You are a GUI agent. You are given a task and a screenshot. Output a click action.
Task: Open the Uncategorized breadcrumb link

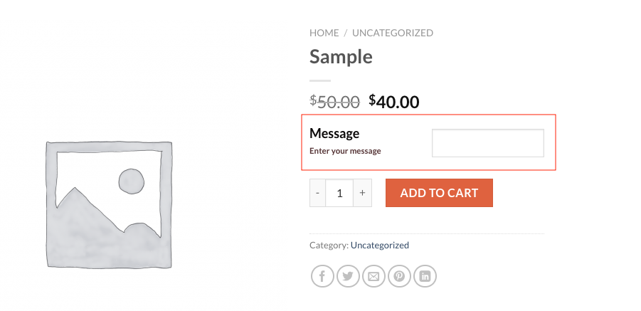click(393, 33)
